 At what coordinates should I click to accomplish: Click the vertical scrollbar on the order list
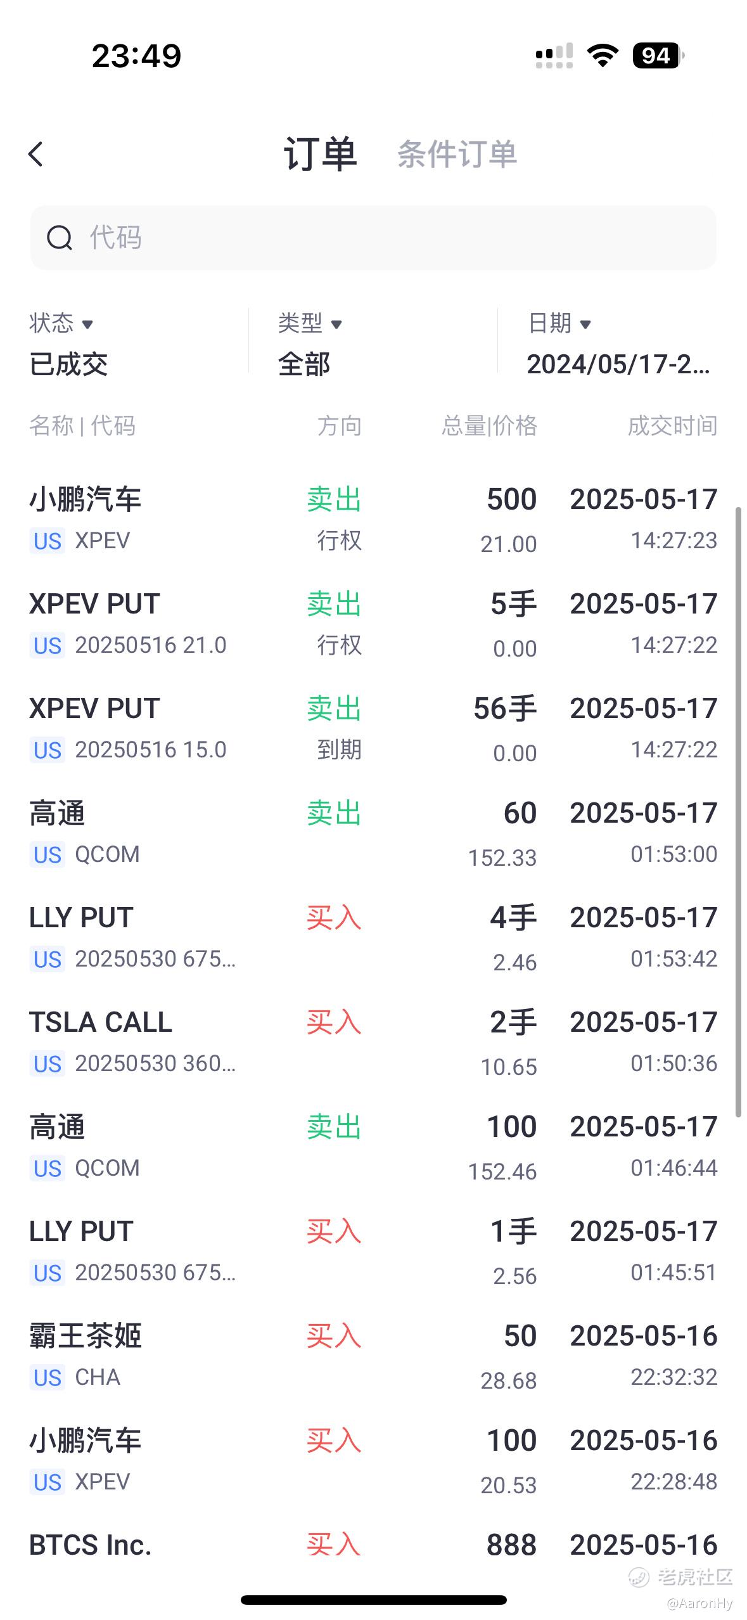[x=738, y=812]
